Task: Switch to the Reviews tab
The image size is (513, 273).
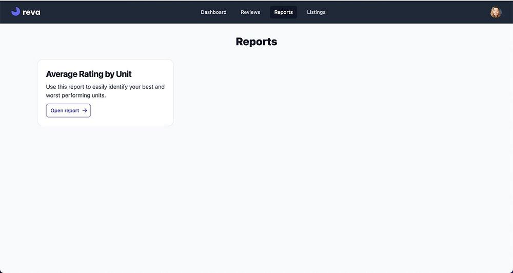Action: 250,12
